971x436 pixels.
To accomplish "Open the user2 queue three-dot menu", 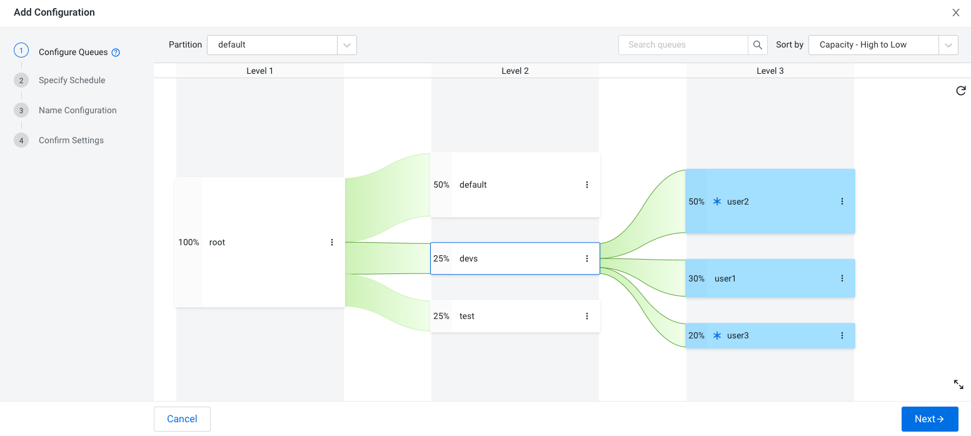I will (842, 201).
